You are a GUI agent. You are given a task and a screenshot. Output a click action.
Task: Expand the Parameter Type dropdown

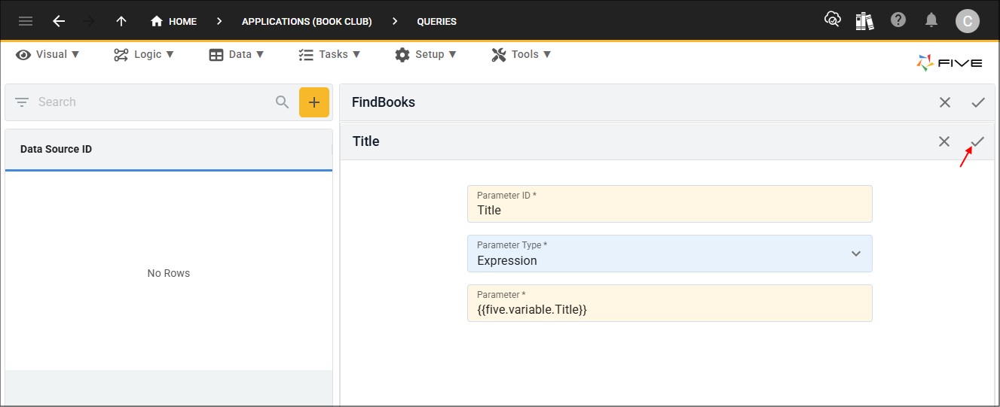(855, 254)
